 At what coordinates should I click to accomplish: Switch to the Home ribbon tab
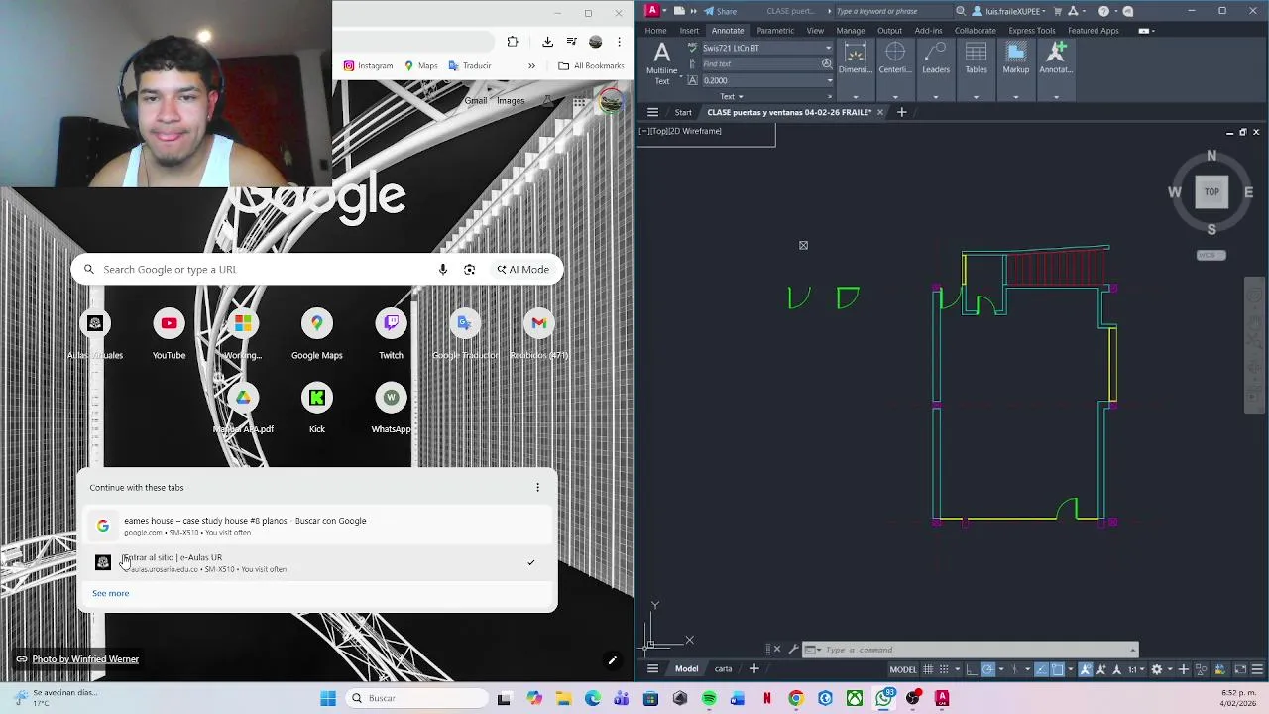coord(655,31)
